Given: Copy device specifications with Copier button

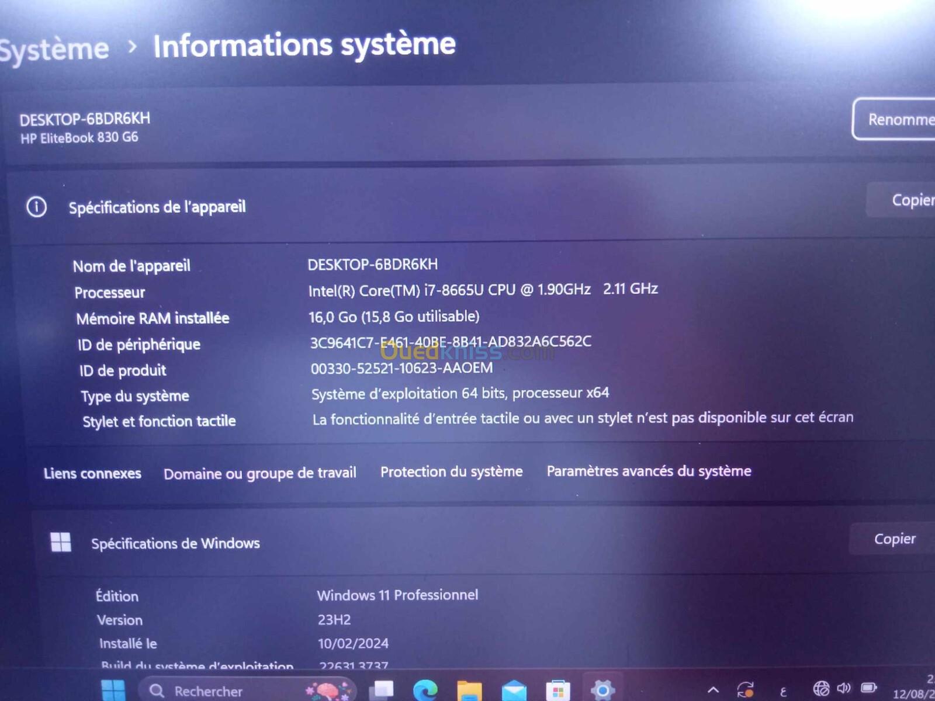Looking at the screenshot, I should click(x=901, y=200).
